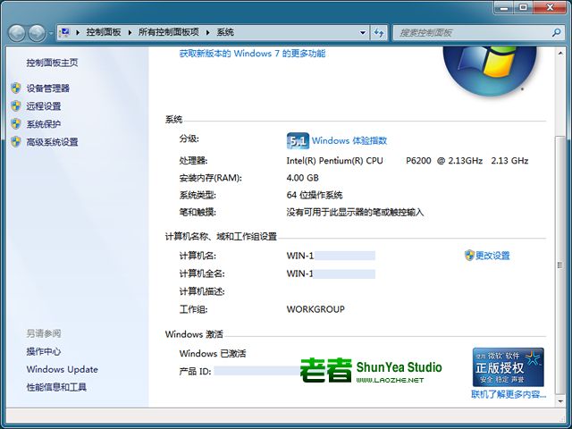Viewport: 572px width, 429px height.
Task: Click the 没有可用于此显示器的笔或触控输入 text
Action: pos(355,213)
